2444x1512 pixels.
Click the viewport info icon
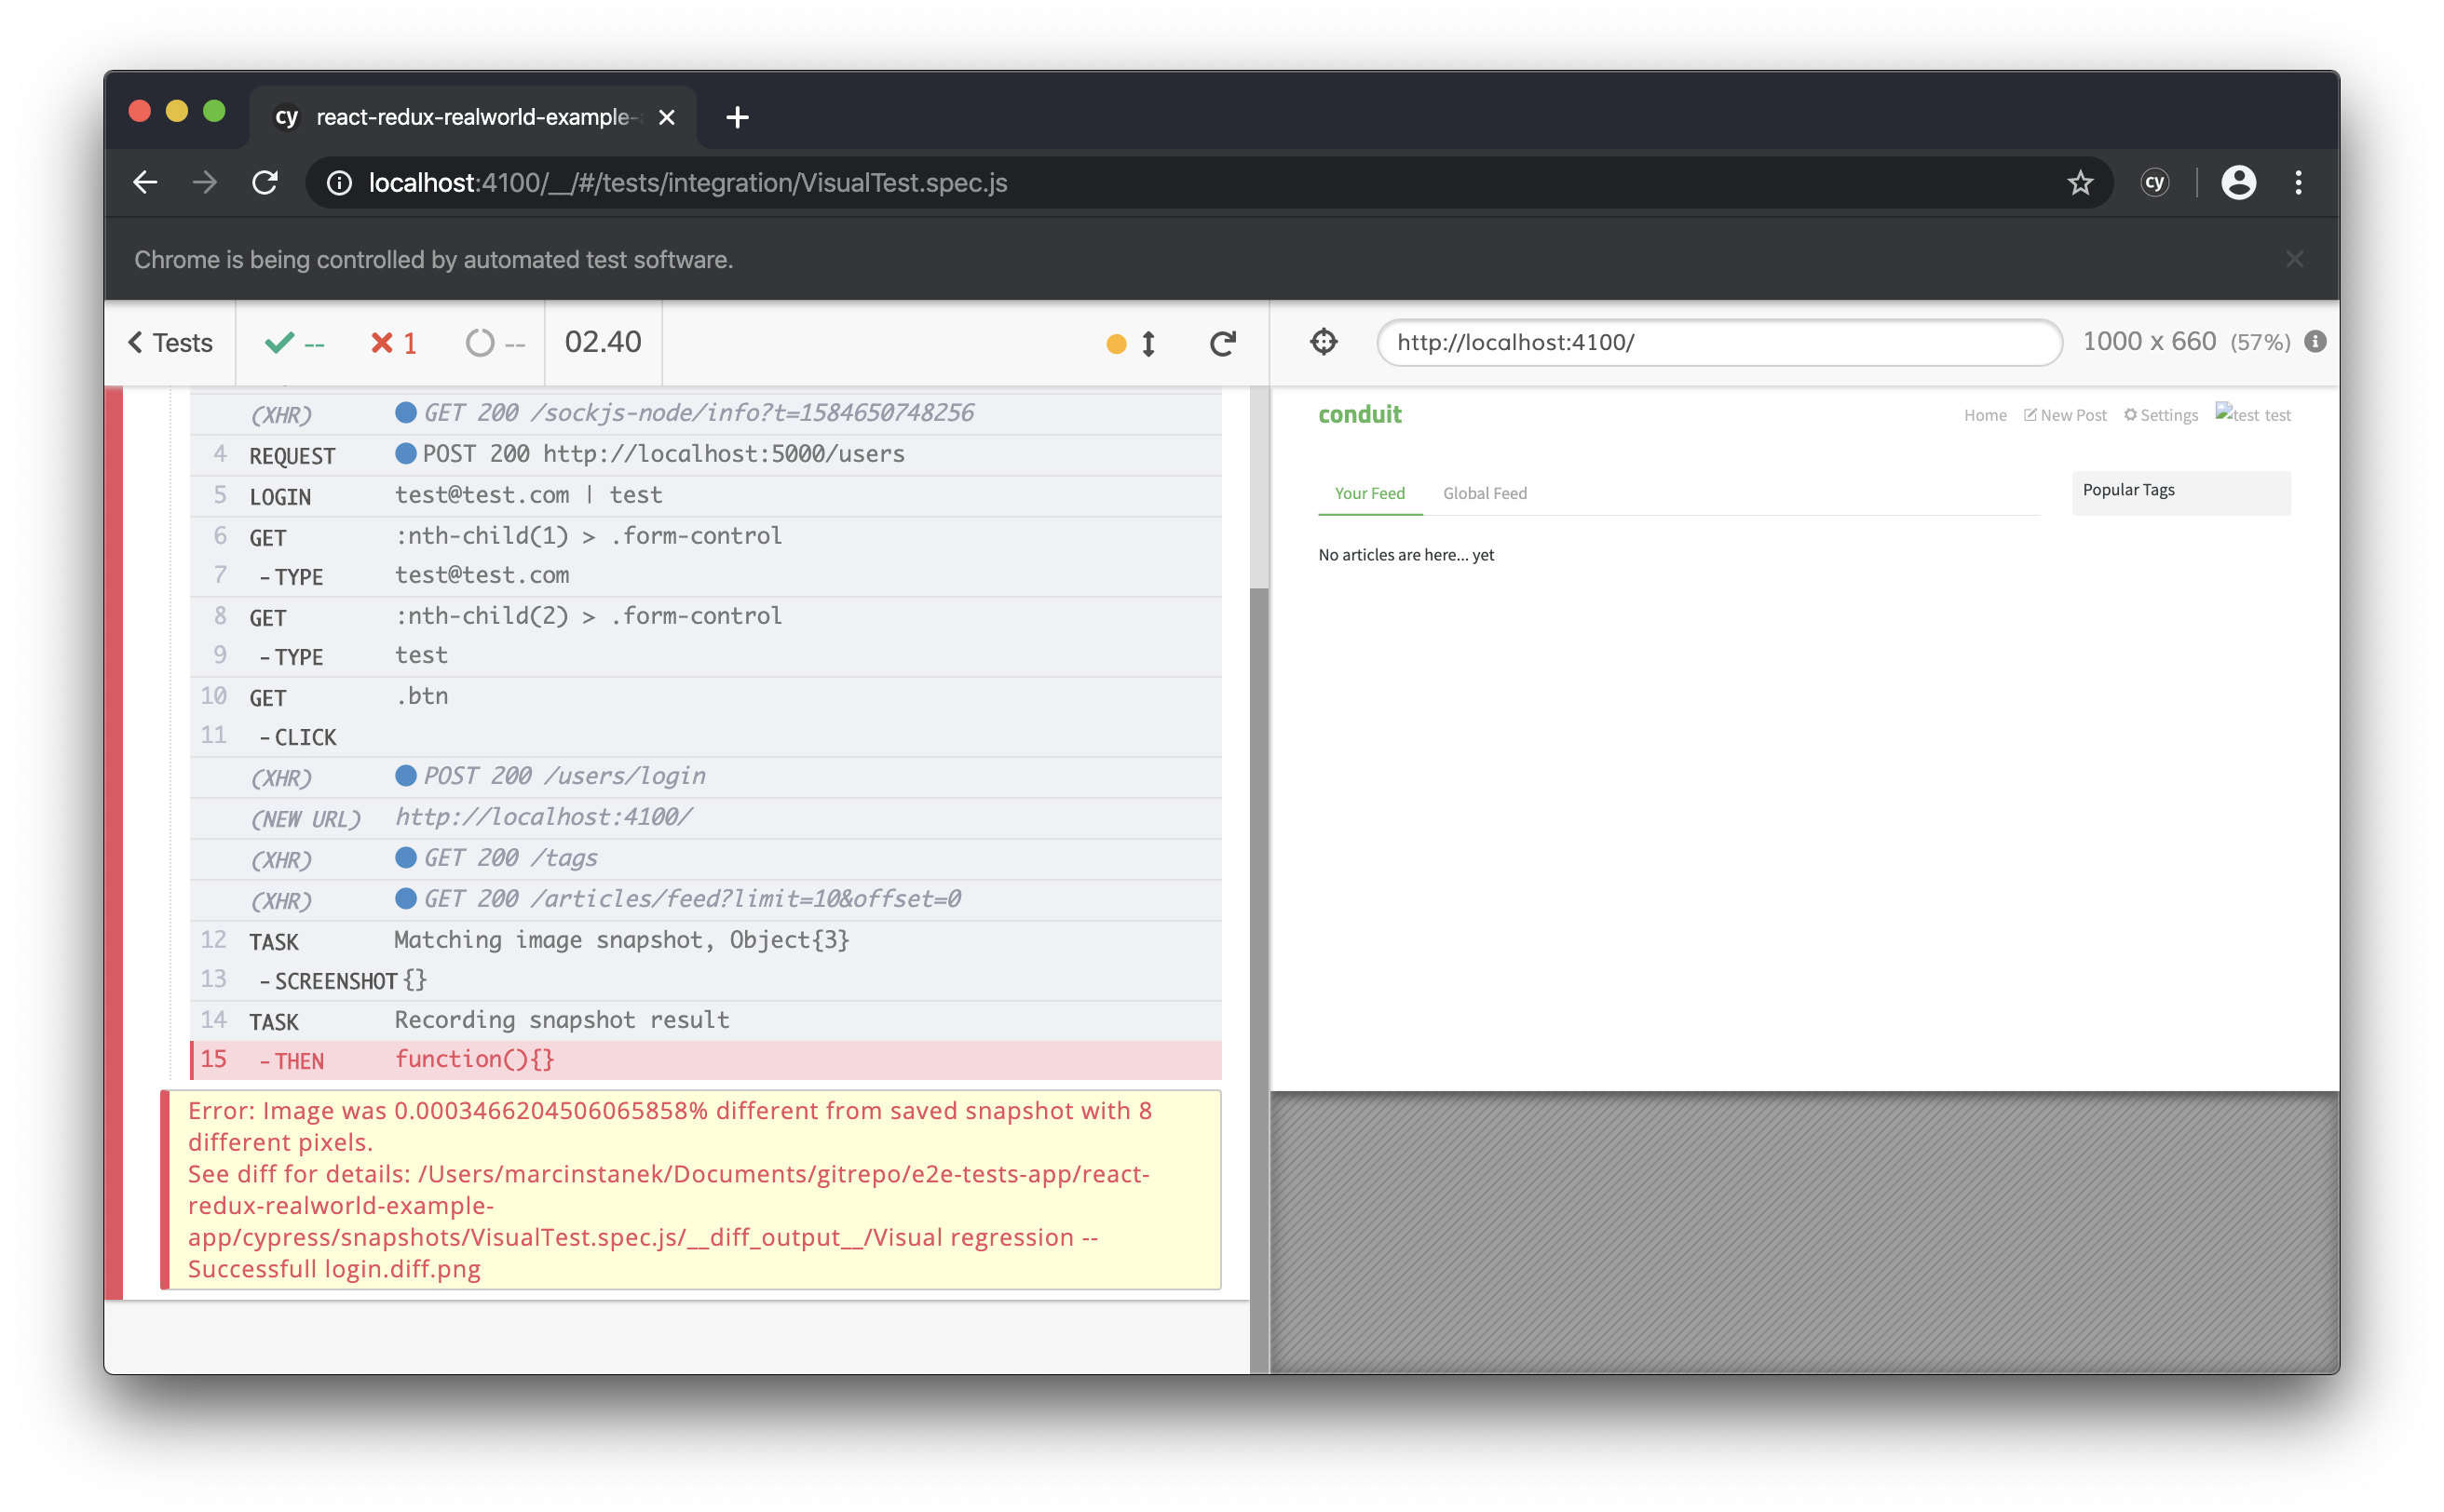click(2314, 342)
